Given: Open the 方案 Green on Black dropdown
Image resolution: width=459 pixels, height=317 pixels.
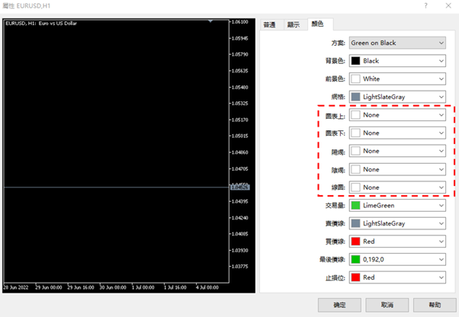Looking at the screenshot, I should coord(396,43).
